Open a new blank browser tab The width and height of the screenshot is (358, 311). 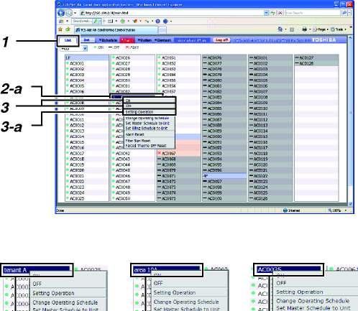(162, 30)
